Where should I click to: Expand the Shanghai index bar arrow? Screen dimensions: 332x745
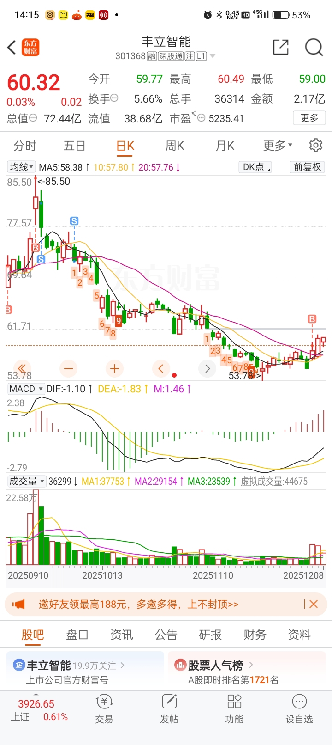(36, 695)
